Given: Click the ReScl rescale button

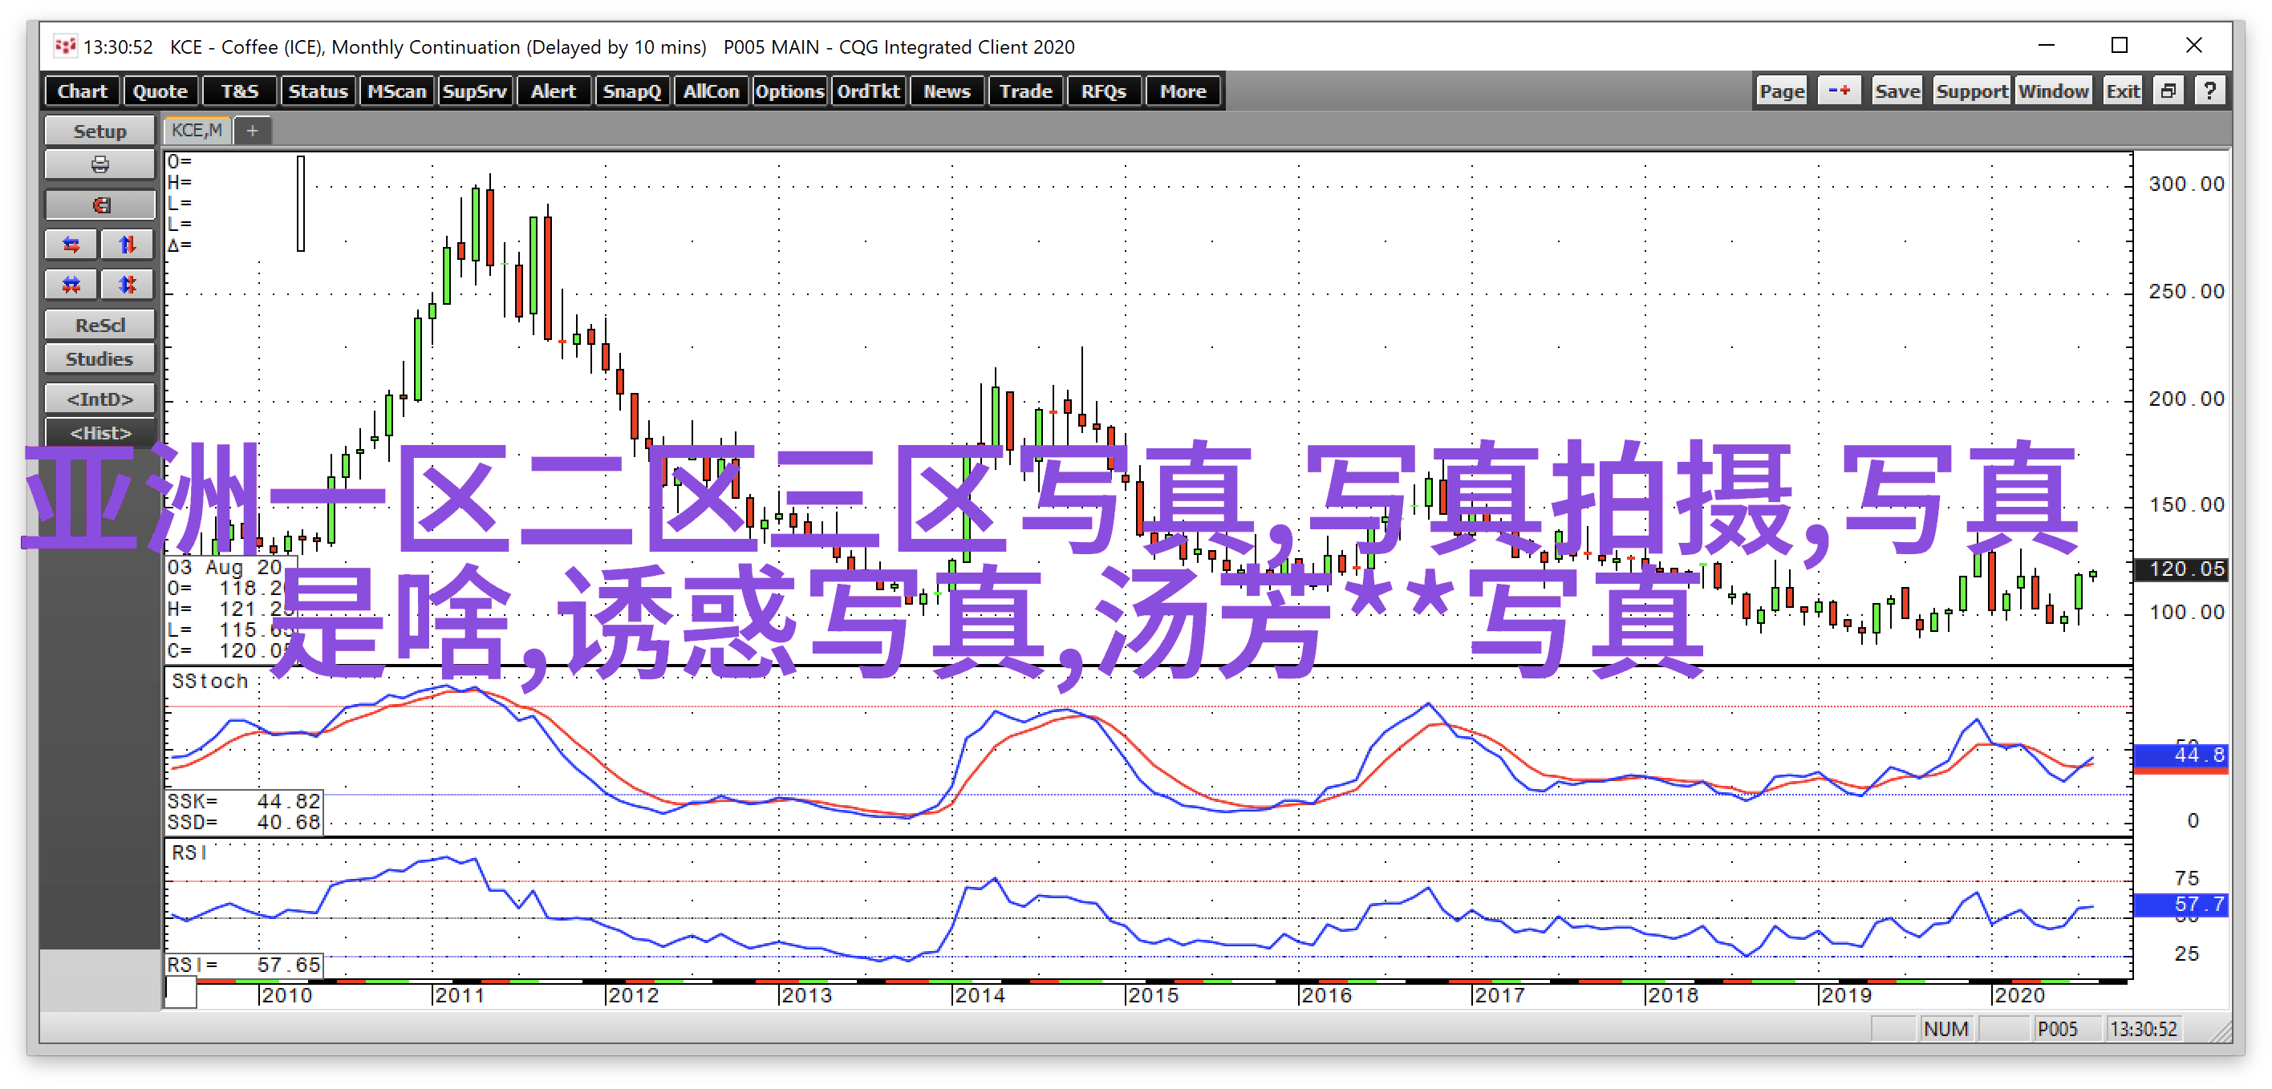Looking at the screenshot, I should [x=99, y=326].
